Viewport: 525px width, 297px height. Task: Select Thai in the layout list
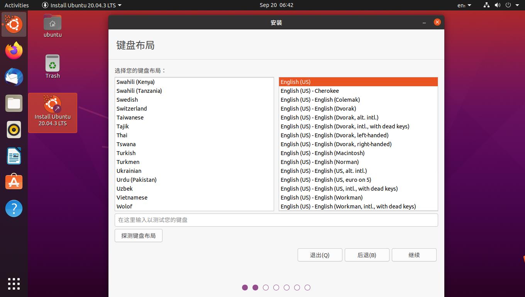pyautogui.click(x=194, y=135)
